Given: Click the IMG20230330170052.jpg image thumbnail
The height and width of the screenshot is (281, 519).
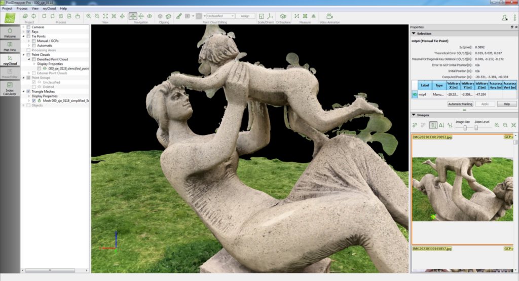Looking at the screenshot, I should pos(463,189).
